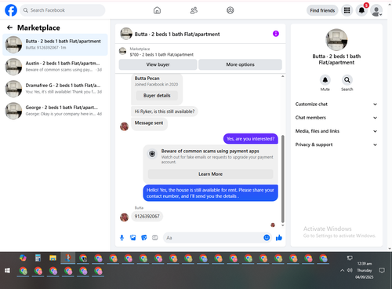Expand the Privacy & support section
The image size is (392, 289).
(x=336, y=144)
